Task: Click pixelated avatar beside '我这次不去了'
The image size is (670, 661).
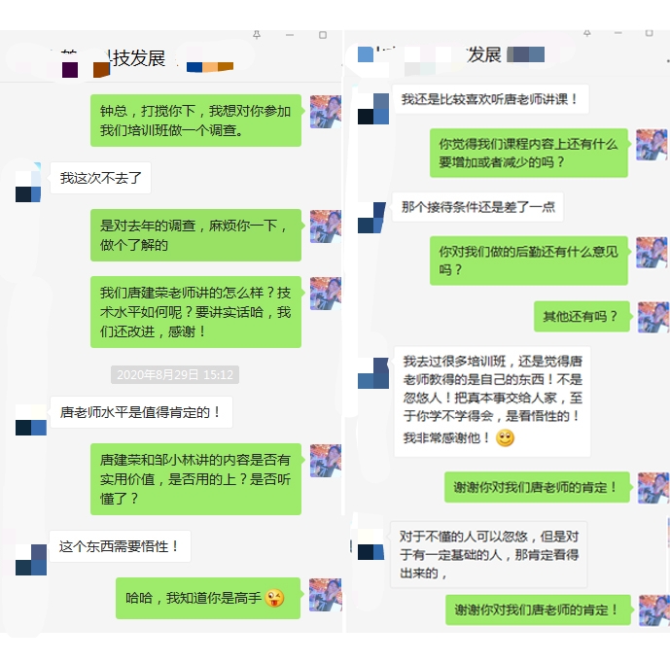Action: 28,182
